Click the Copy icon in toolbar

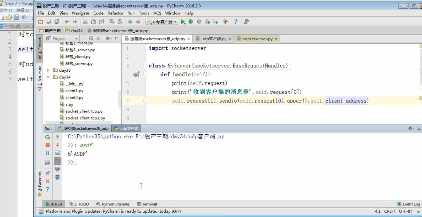[93, 22]
